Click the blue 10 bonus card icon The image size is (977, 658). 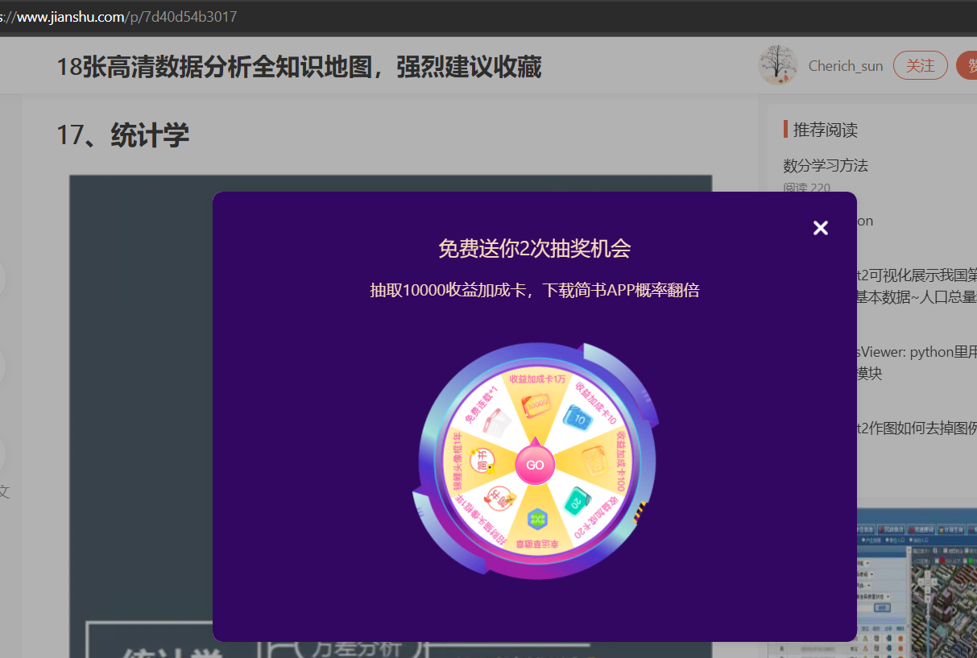[x=579, y=418]
